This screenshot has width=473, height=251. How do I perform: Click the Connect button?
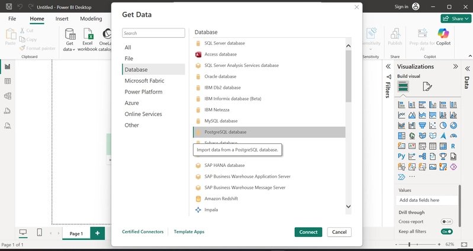308,232
